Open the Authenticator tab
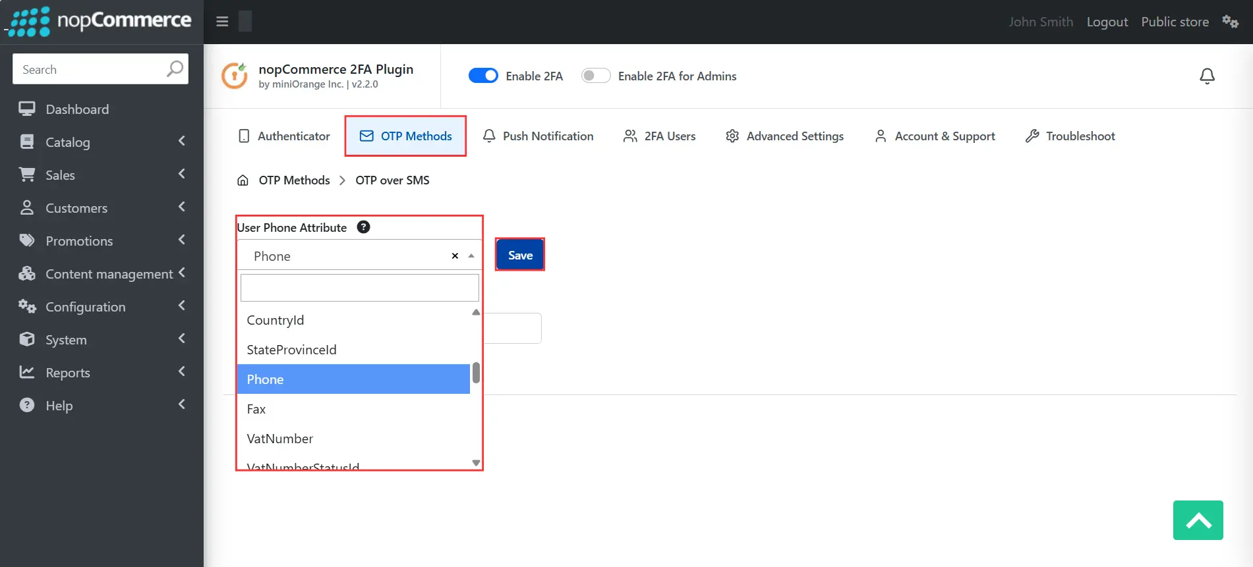1253x567 pixels. click(283, 136)
